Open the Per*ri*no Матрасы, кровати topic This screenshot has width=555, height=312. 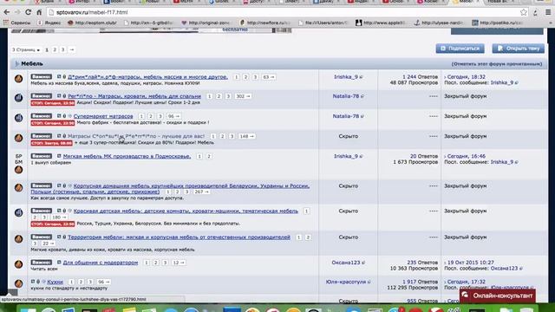click(x=134, y=96)
